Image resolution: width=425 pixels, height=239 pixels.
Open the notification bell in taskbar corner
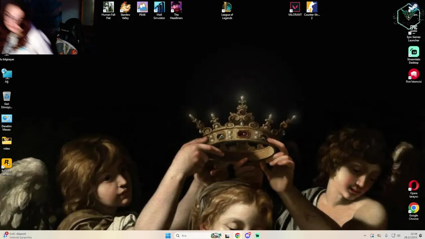click(x=421, y=236)
